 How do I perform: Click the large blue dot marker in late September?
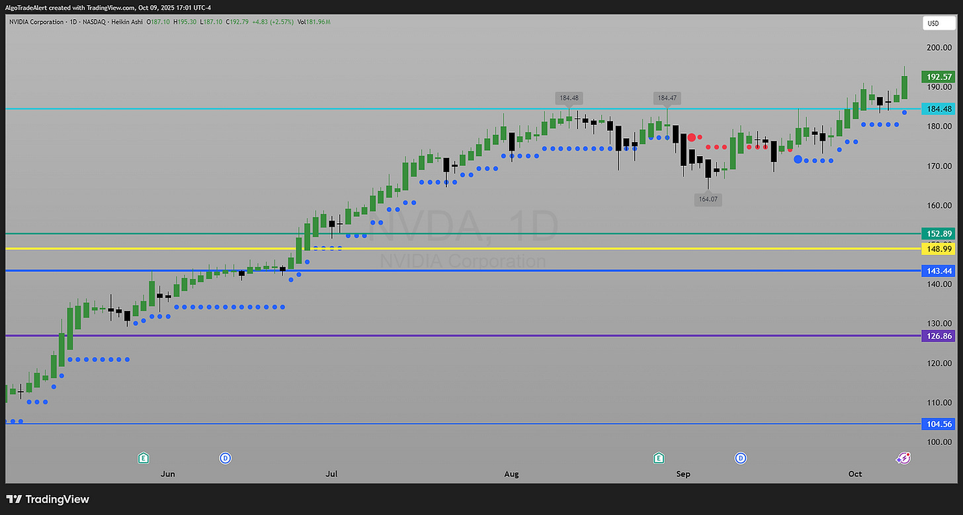tap(798, 159)
